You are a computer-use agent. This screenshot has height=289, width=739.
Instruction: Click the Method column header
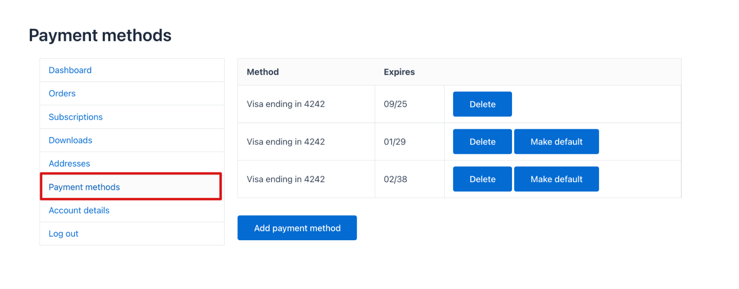[x=262, y=72]
